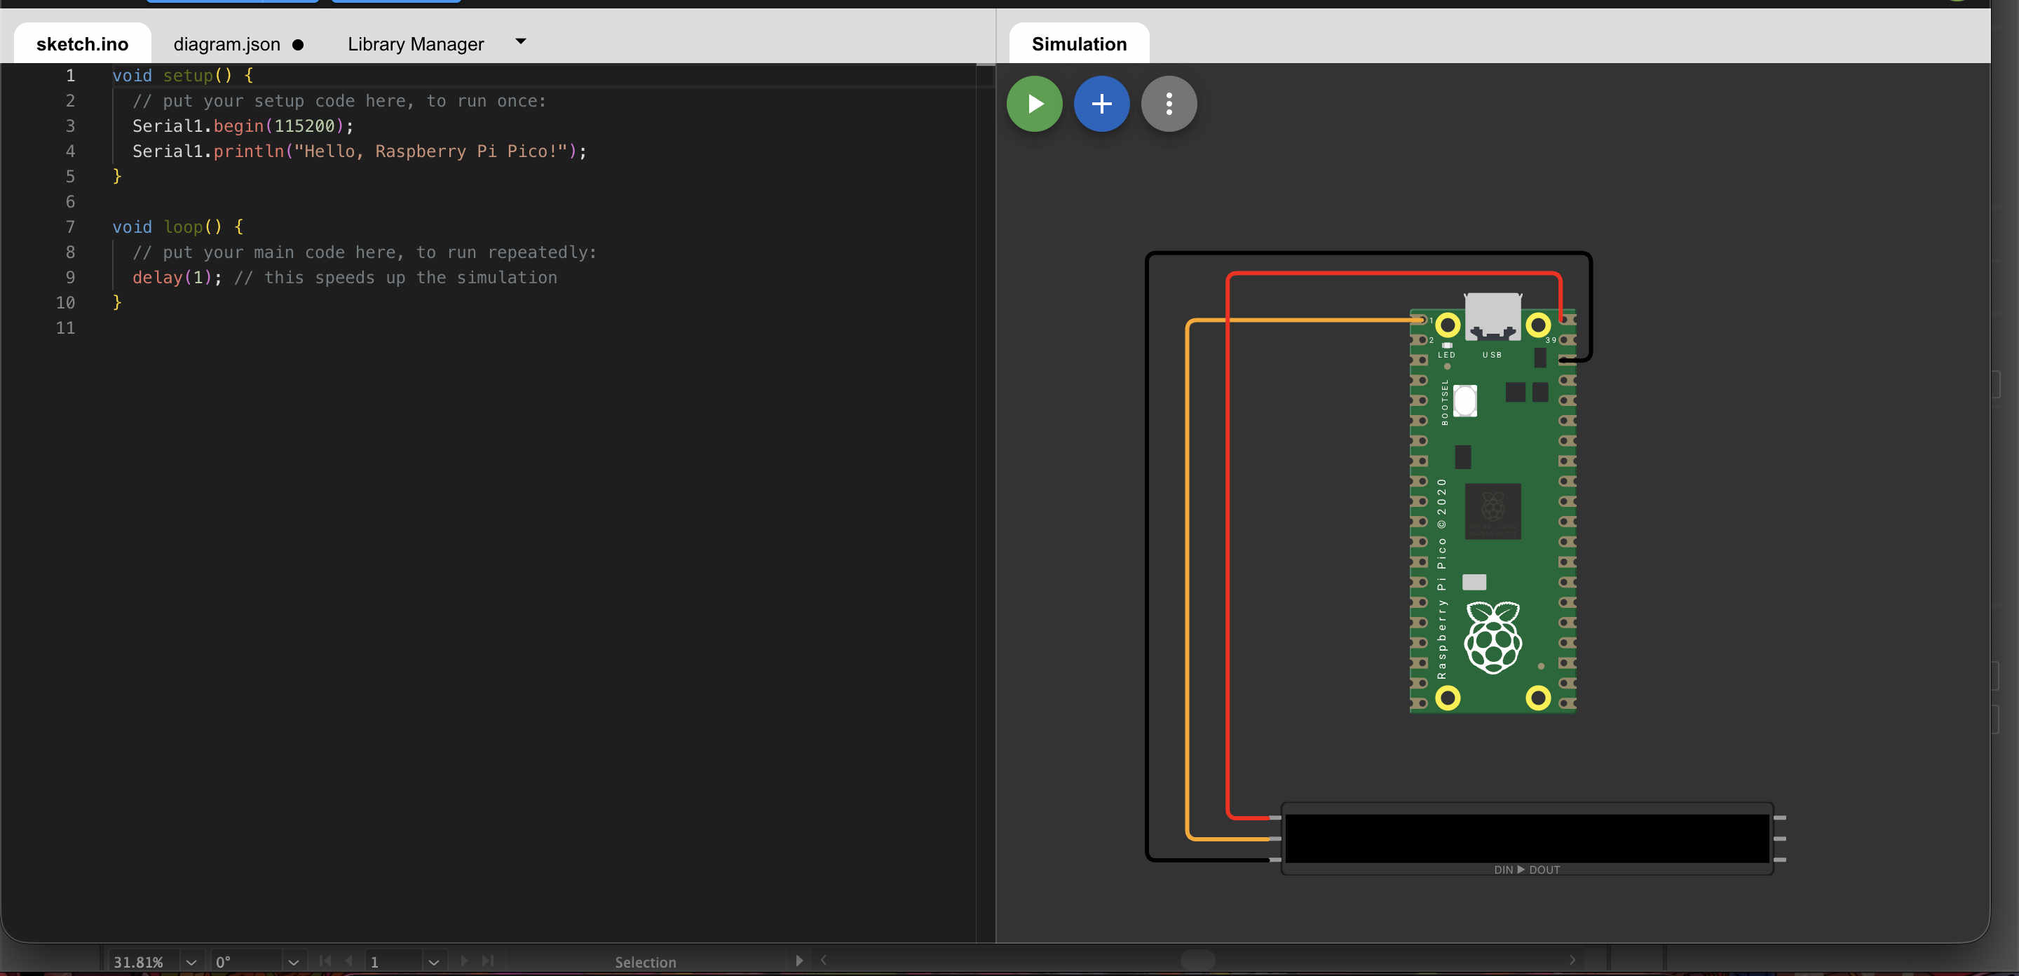Open the zoom percentage dropdown
This screenshot has width=2019, height=976.
click(x=191, y=962)
